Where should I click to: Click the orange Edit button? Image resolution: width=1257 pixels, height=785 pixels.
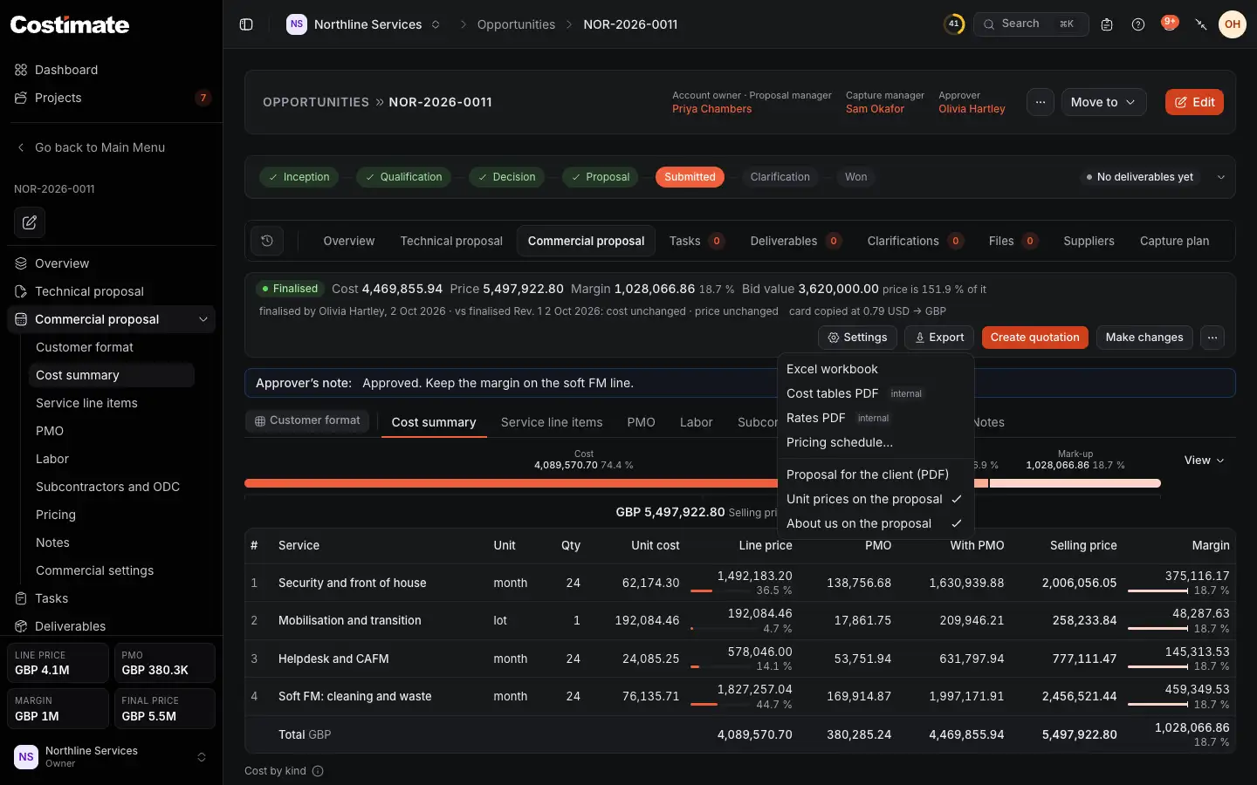[x=1194, y=102]
